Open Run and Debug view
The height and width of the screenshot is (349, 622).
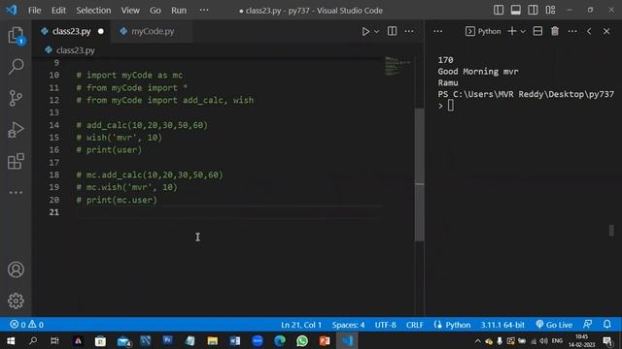(16, 130)
